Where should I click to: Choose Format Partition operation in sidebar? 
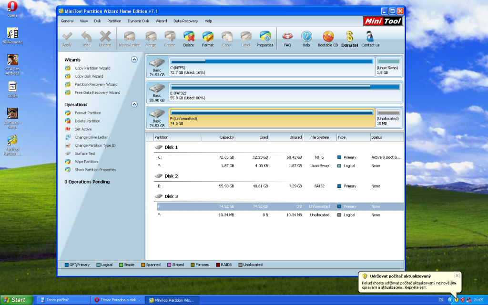[x=88, y=113]
